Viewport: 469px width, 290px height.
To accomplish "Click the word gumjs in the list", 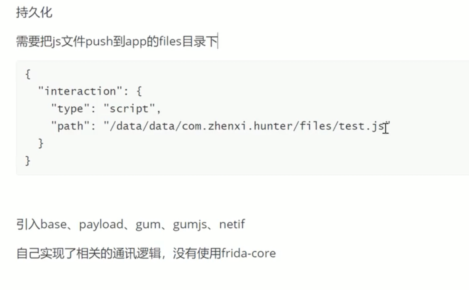I will 190,225.
